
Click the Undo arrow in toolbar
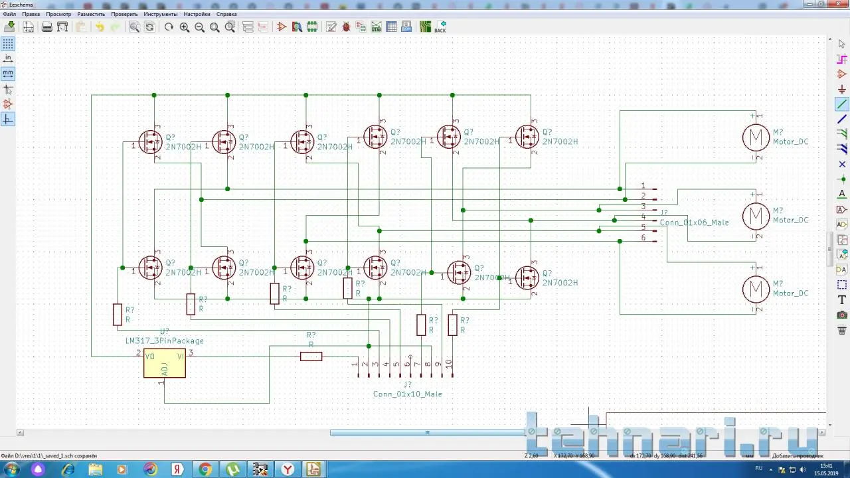(100, 27)
